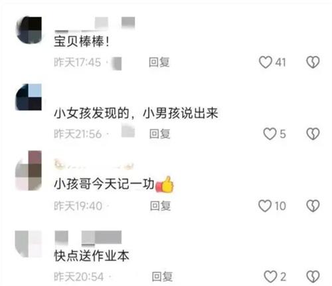Open username above 快点送作业本 comment
The image size is (332, 286).
click(88, 238)
